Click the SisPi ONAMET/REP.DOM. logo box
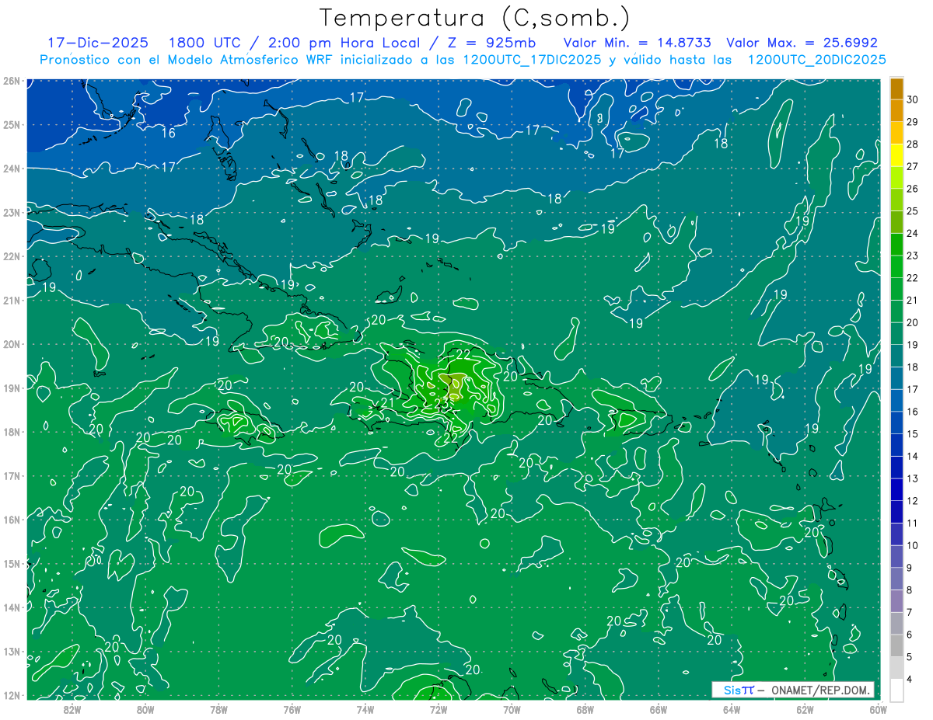Viewport: 933px width, 720px height. pos(793,690)
